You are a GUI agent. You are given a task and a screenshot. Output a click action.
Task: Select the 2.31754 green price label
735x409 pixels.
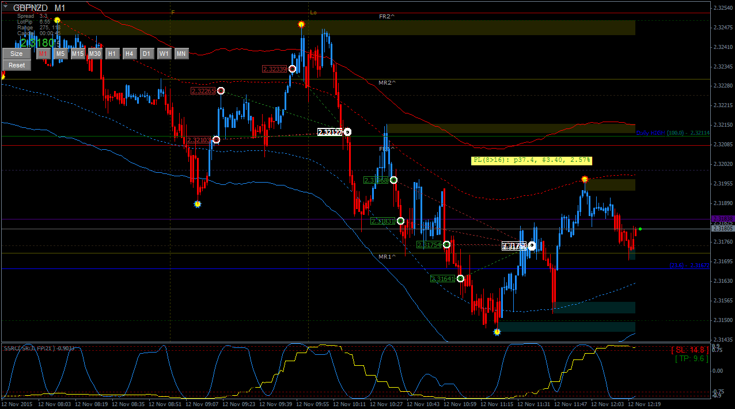[429, 245]
